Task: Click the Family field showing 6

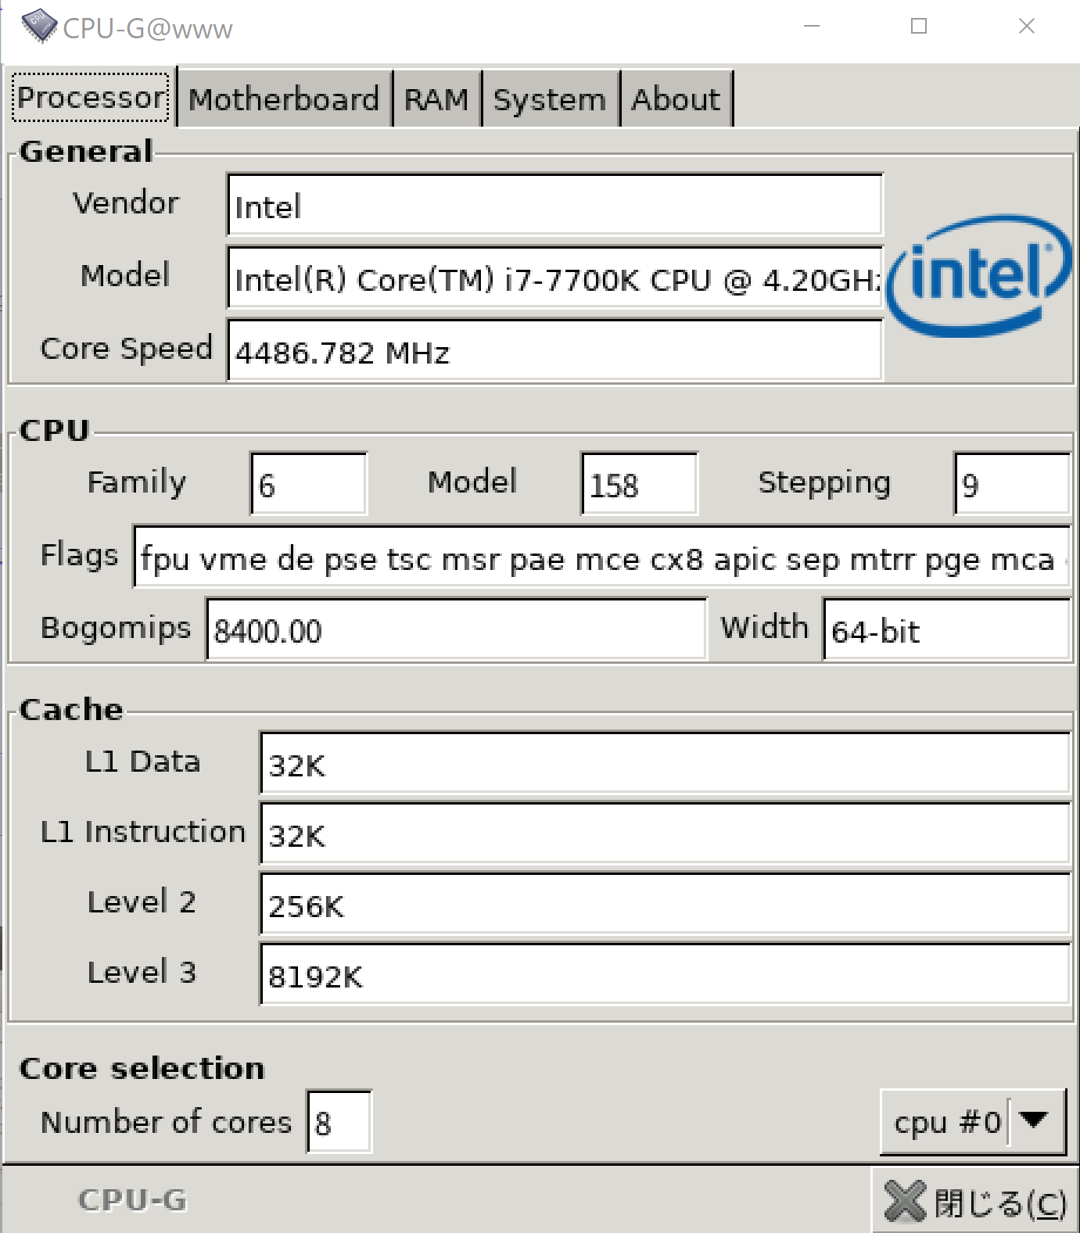Action: (308, 483)
